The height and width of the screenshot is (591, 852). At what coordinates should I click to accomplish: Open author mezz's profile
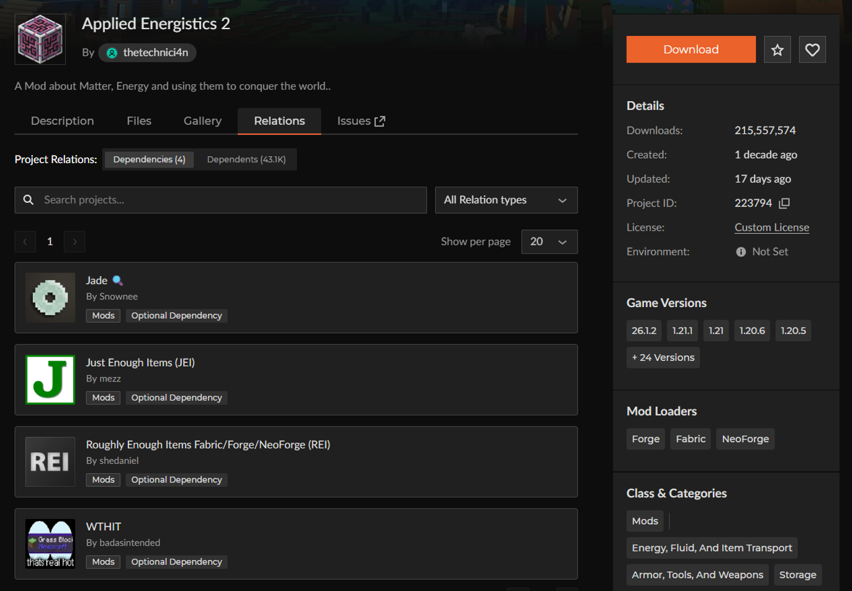pyautogui.click(x=110, y=378)
